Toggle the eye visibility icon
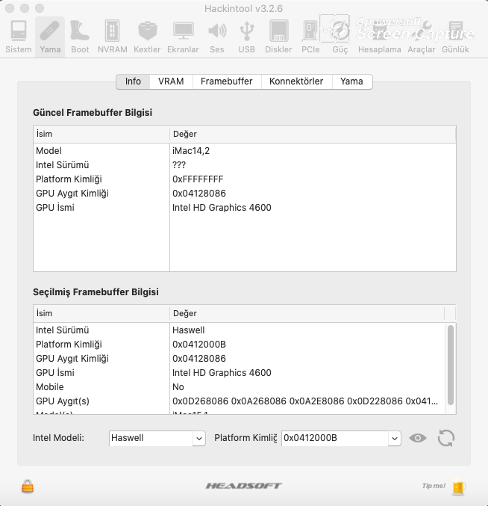 pos(418,438)
